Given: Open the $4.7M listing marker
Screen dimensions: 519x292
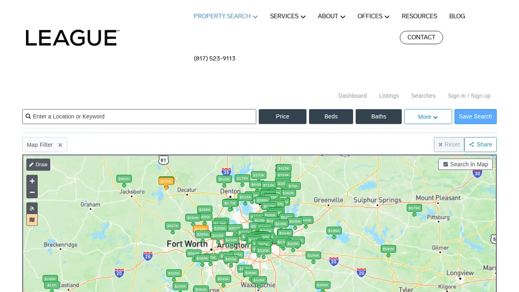Looking at the screenshot, I should 230,203.
